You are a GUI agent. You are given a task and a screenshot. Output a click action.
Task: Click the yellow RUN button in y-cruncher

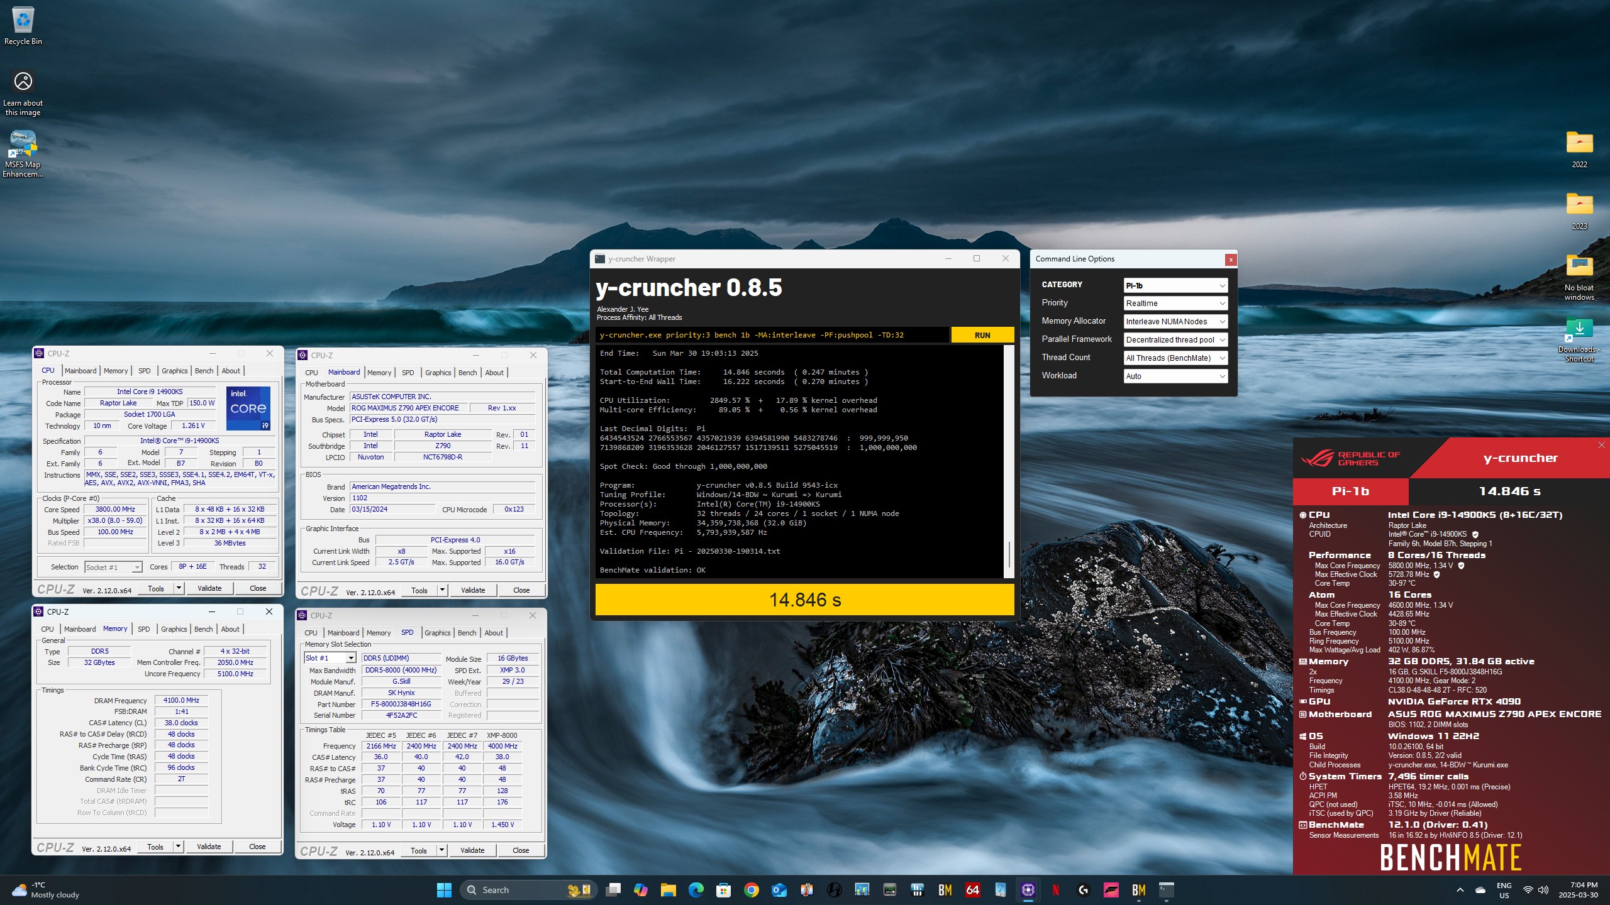click(982, 335)
